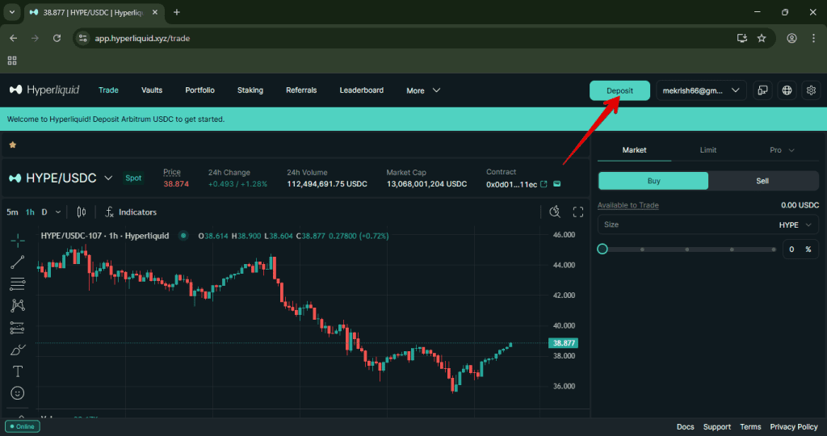Switch order side to Buy

click(653, 181)
